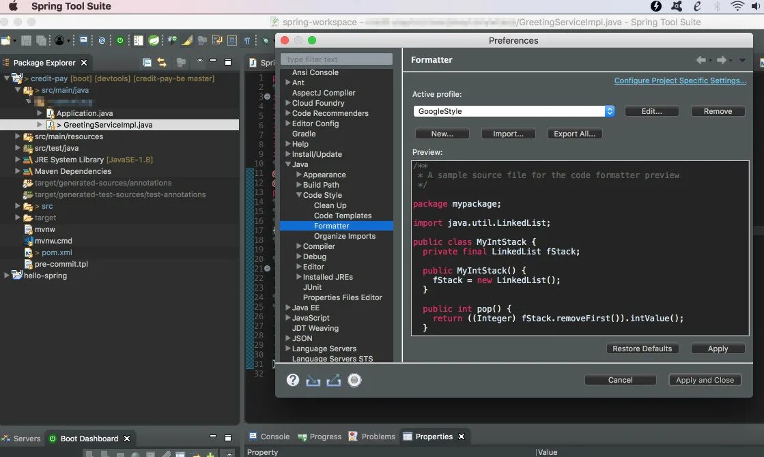Close the Boot Dashboard tab
Screen dimensions: 764x457
coord(127,439)
